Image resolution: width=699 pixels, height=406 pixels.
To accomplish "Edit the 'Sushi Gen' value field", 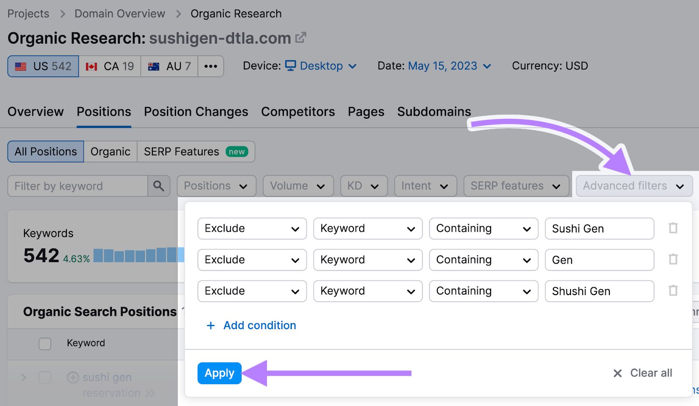I will [x=599, y=228].
